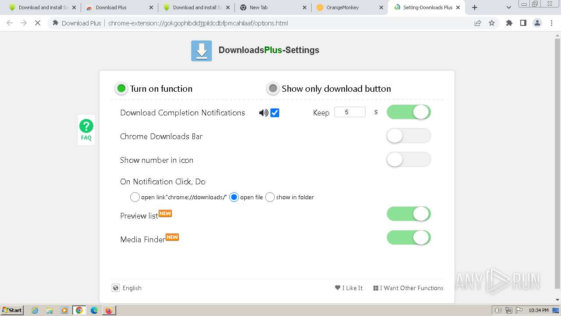The height and width of the screenshot is (316, 561).
Task: Click the taskbar clock 10:34 PM
Action: coord(539,310)
